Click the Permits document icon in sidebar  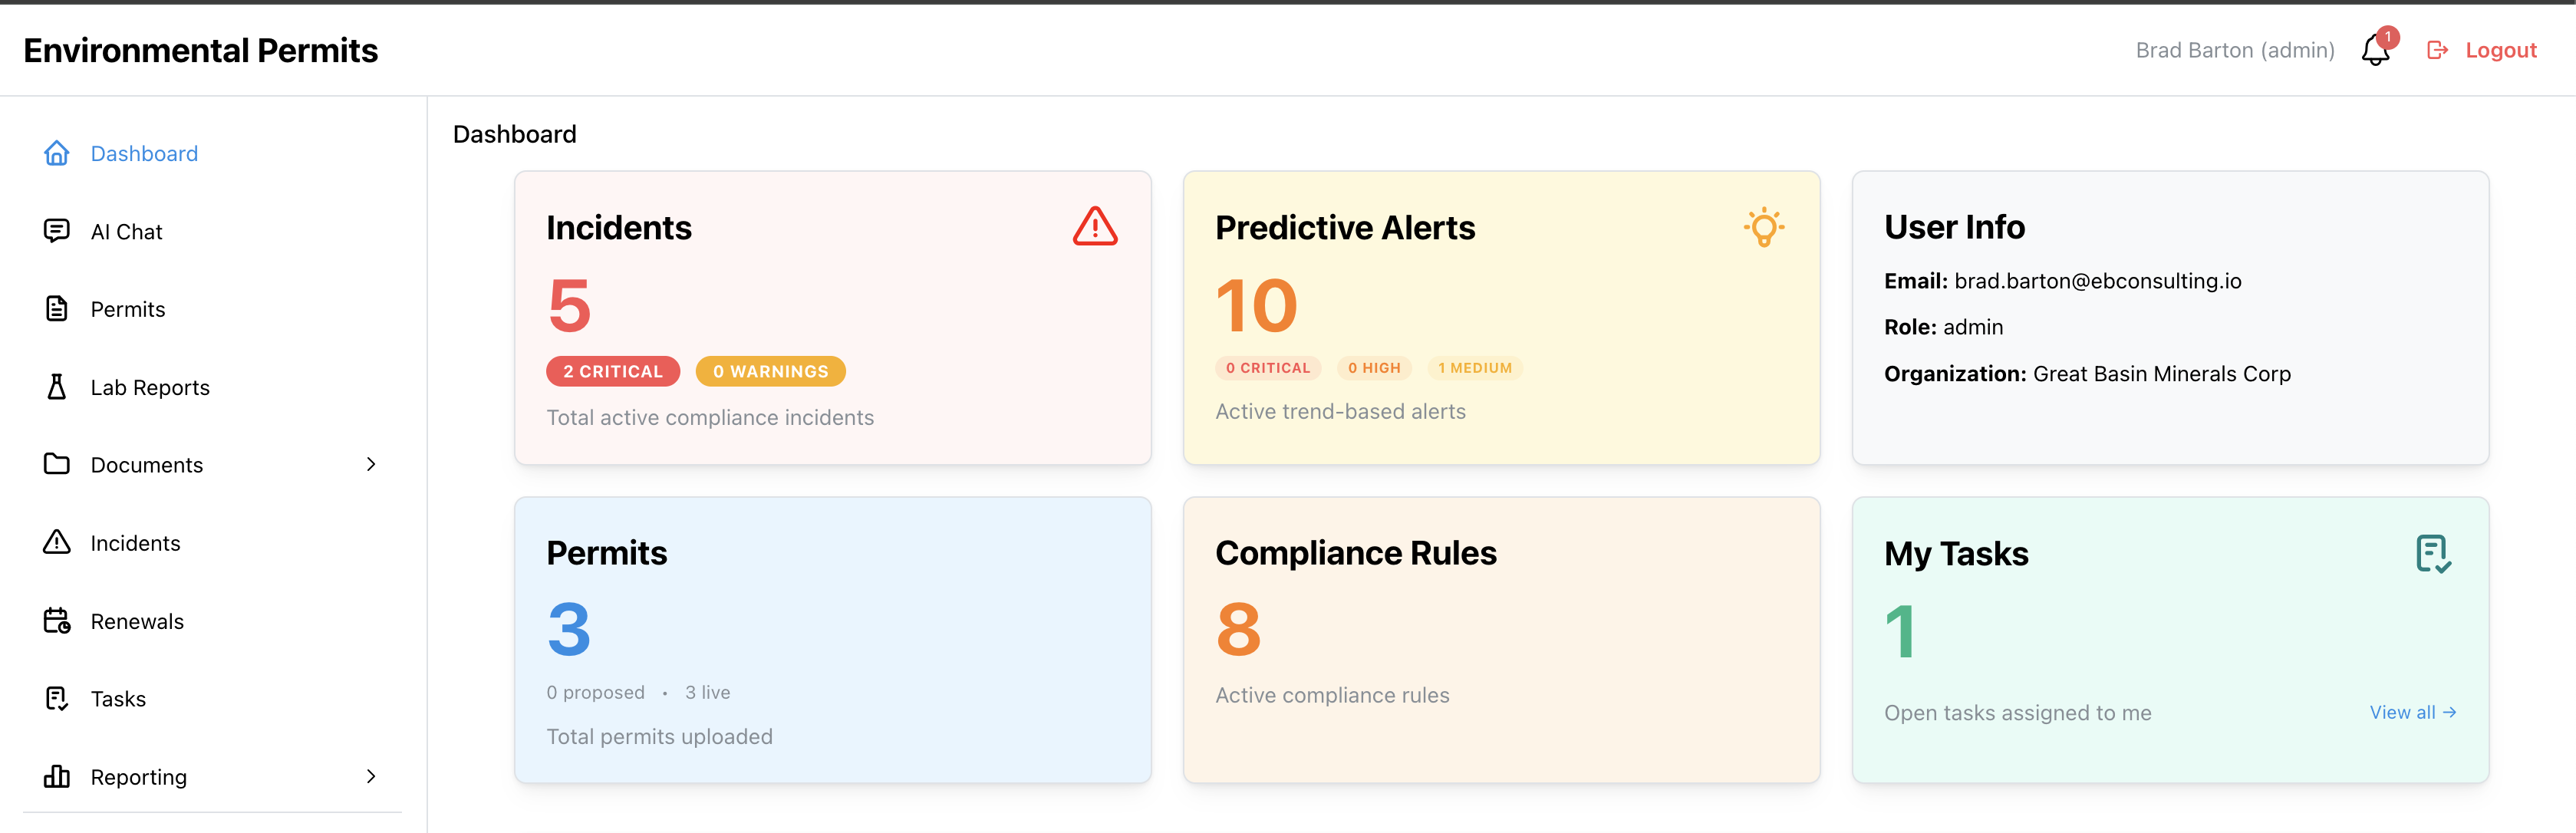57,309
